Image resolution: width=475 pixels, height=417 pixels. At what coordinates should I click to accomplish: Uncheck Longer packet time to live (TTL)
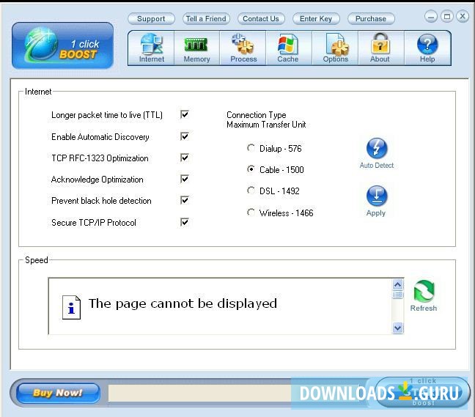click(185, 114)
